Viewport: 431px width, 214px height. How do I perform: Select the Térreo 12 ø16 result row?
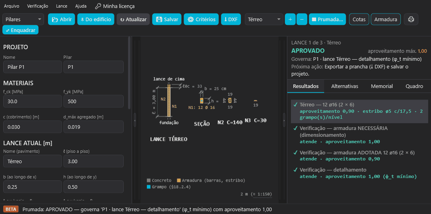[x=359, y=111]
